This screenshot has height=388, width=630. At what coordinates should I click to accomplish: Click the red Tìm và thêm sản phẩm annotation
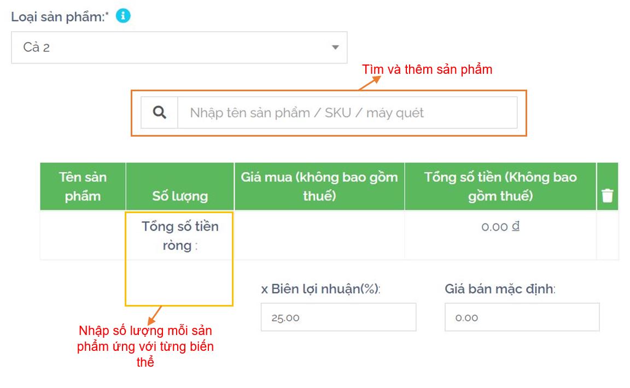click(x=427, y=69)
